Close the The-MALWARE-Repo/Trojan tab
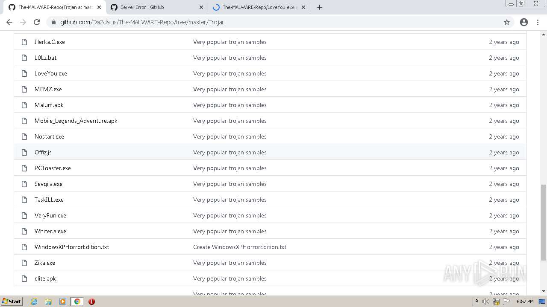The width and height of the screenshot is (547, 307). pyautogui.click(x=99, y=7)
